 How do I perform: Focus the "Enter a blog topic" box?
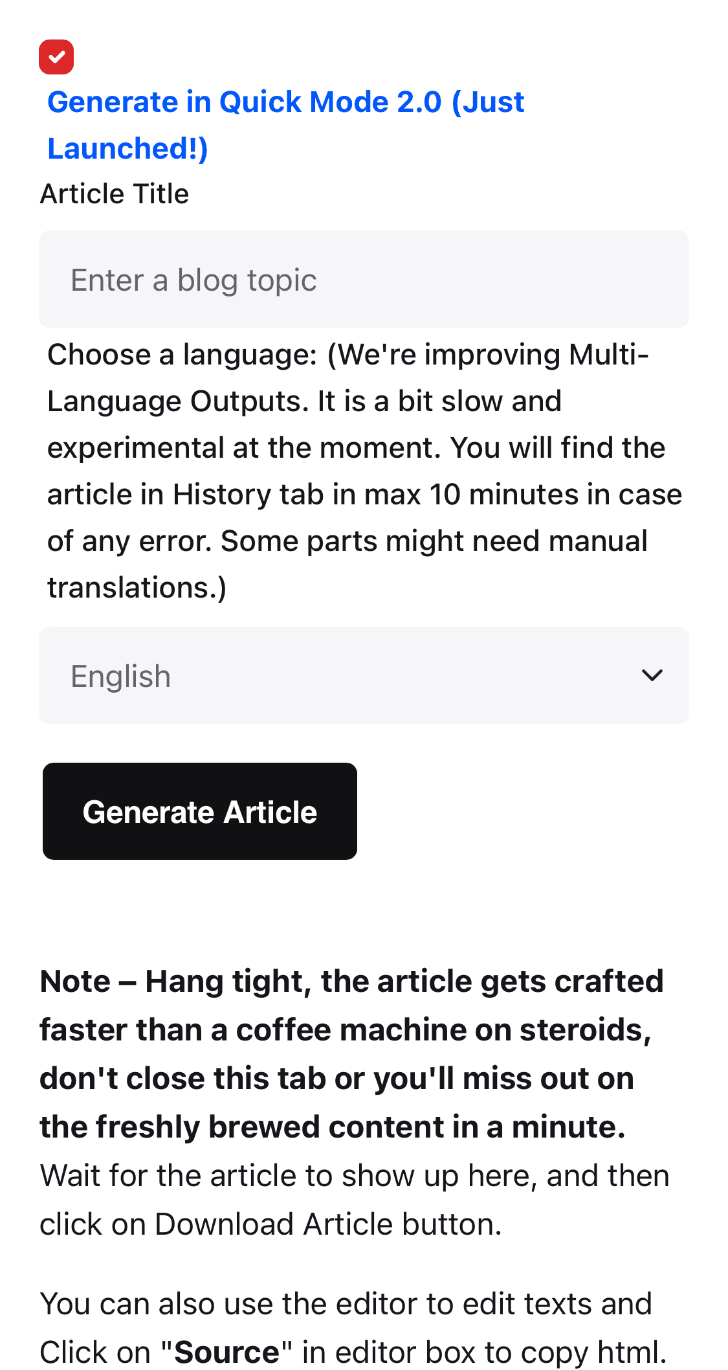coord(364,278)
